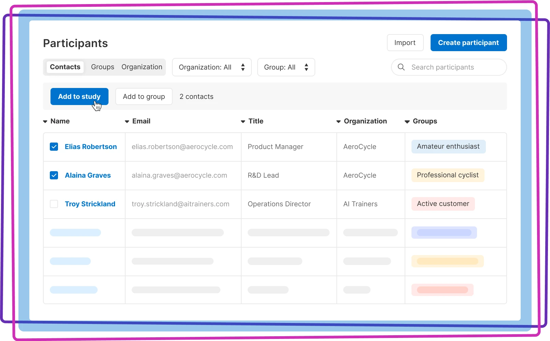Click Add to study button
Viewport: 550px width, 341px height.
79,97
